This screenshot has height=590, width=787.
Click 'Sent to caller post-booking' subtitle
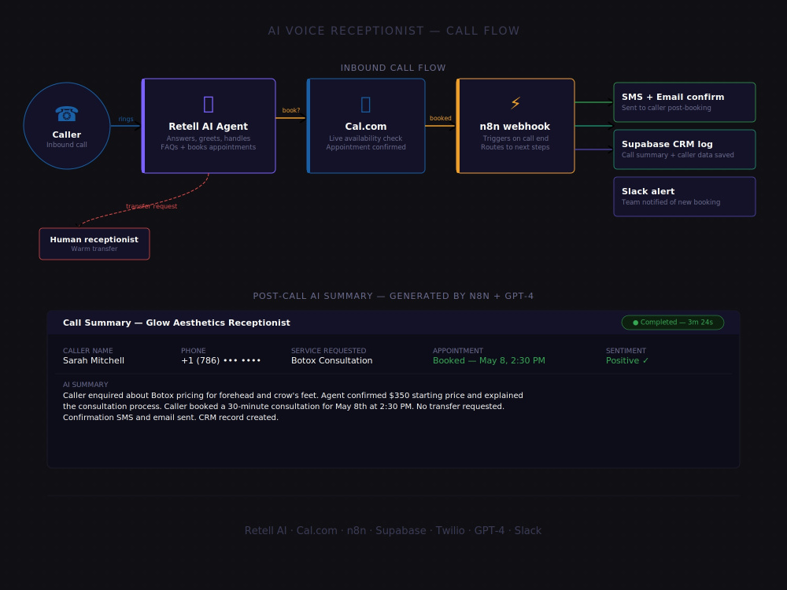coord(666,108)
